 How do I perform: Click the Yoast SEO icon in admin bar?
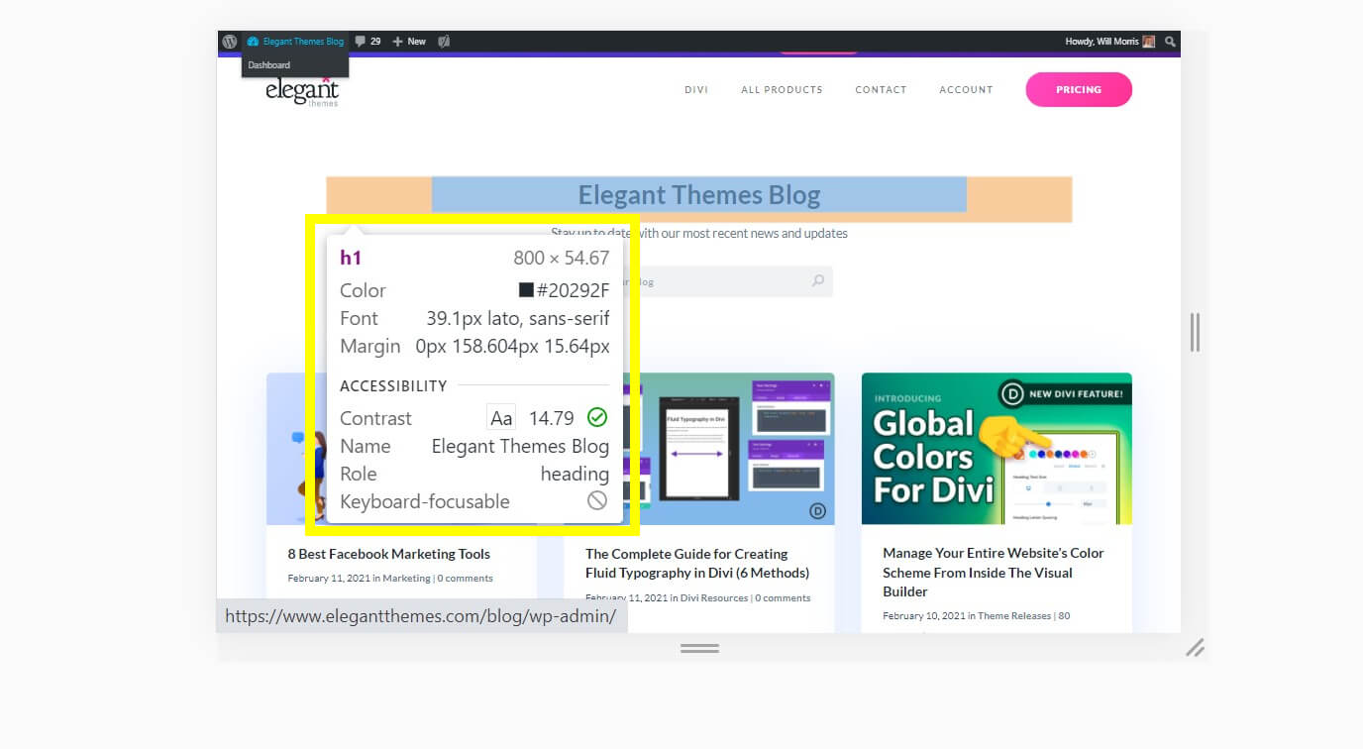pos(445,42)
